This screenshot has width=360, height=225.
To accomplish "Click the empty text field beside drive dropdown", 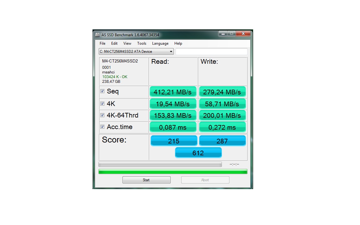I will coord(212,52).
